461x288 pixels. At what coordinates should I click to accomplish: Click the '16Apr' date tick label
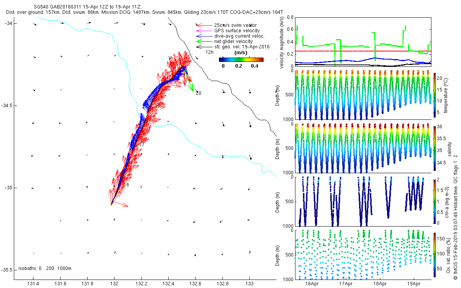312,284
